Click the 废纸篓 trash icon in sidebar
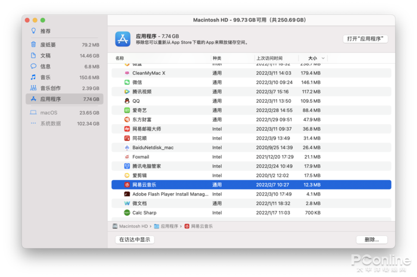 point(33,45)
